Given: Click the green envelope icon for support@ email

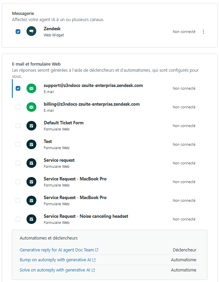Looking at the screenshot, I should click(x=31, y=88).
